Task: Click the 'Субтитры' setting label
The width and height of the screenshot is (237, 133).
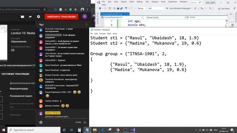Action: pos(16,115)
